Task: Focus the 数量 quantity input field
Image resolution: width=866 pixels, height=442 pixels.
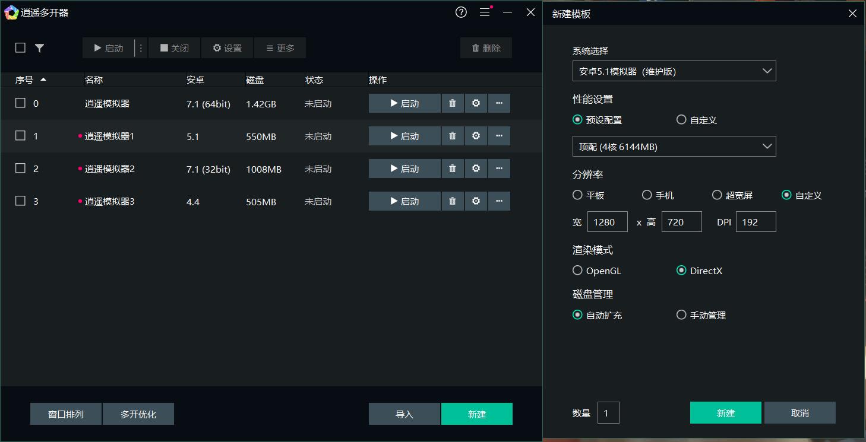Action: [609, 413]
